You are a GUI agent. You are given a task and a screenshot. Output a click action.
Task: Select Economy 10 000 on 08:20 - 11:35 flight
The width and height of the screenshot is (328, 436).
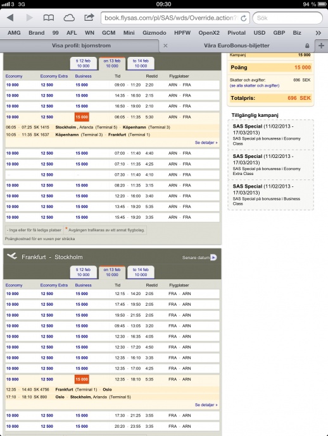[x=13, y=186]
